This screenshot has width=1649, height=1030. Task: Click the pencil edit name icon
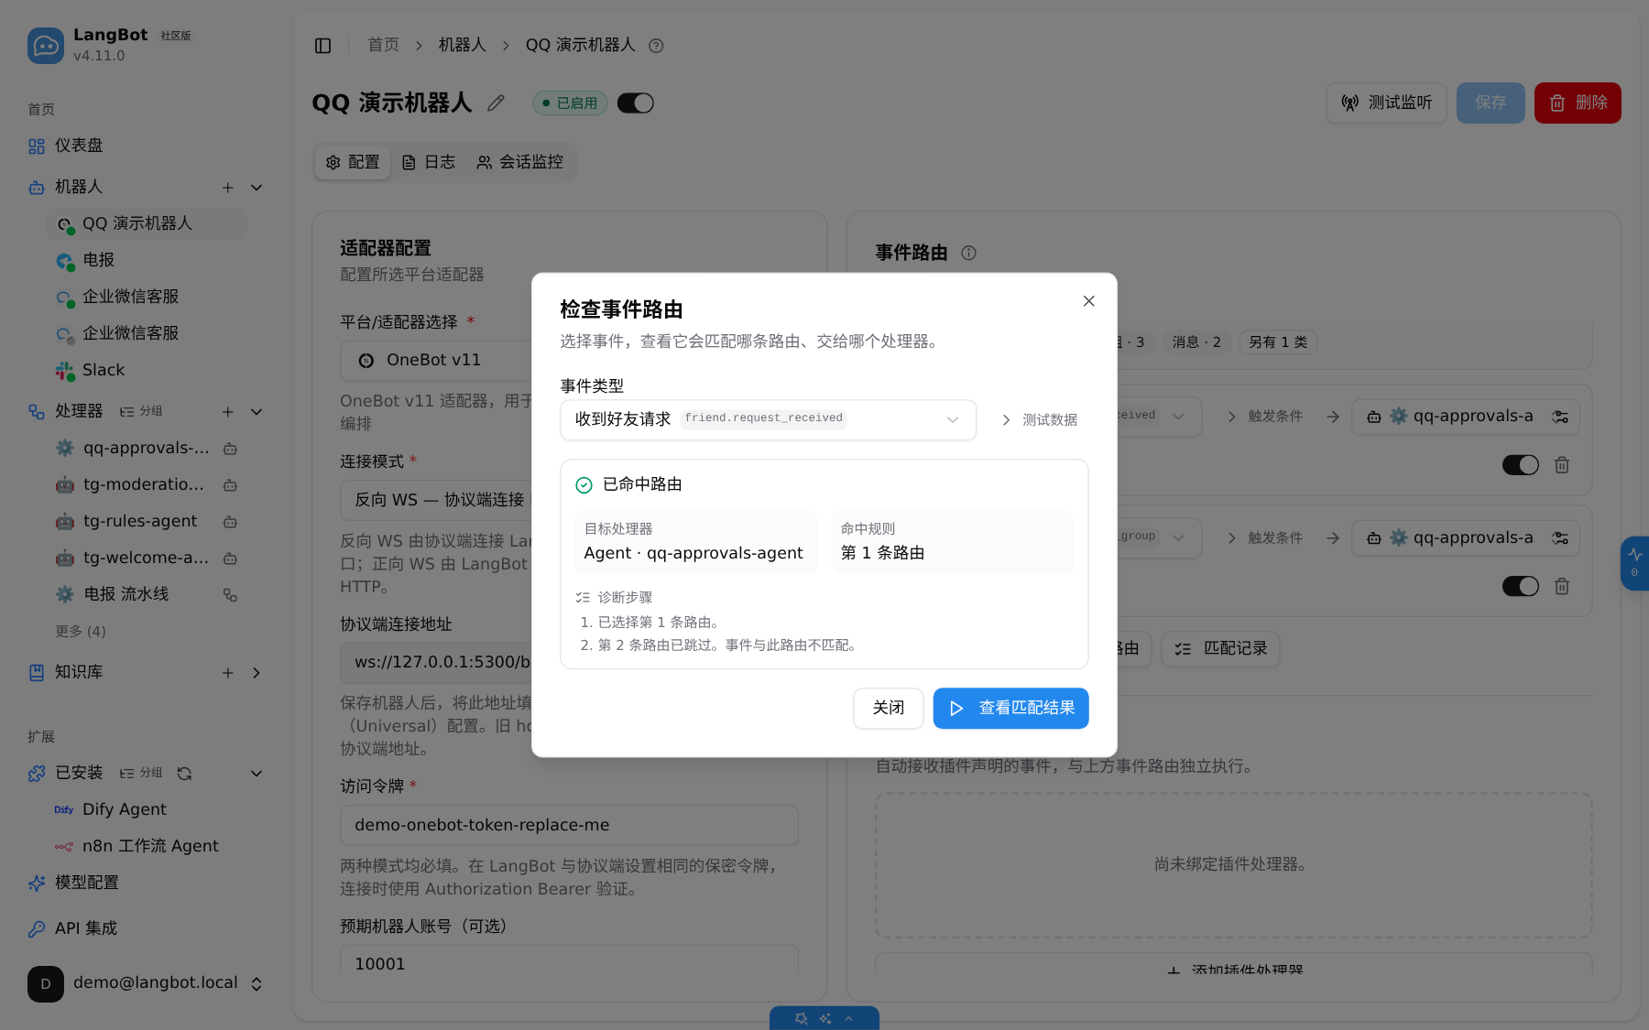click(x=496, y=103)
